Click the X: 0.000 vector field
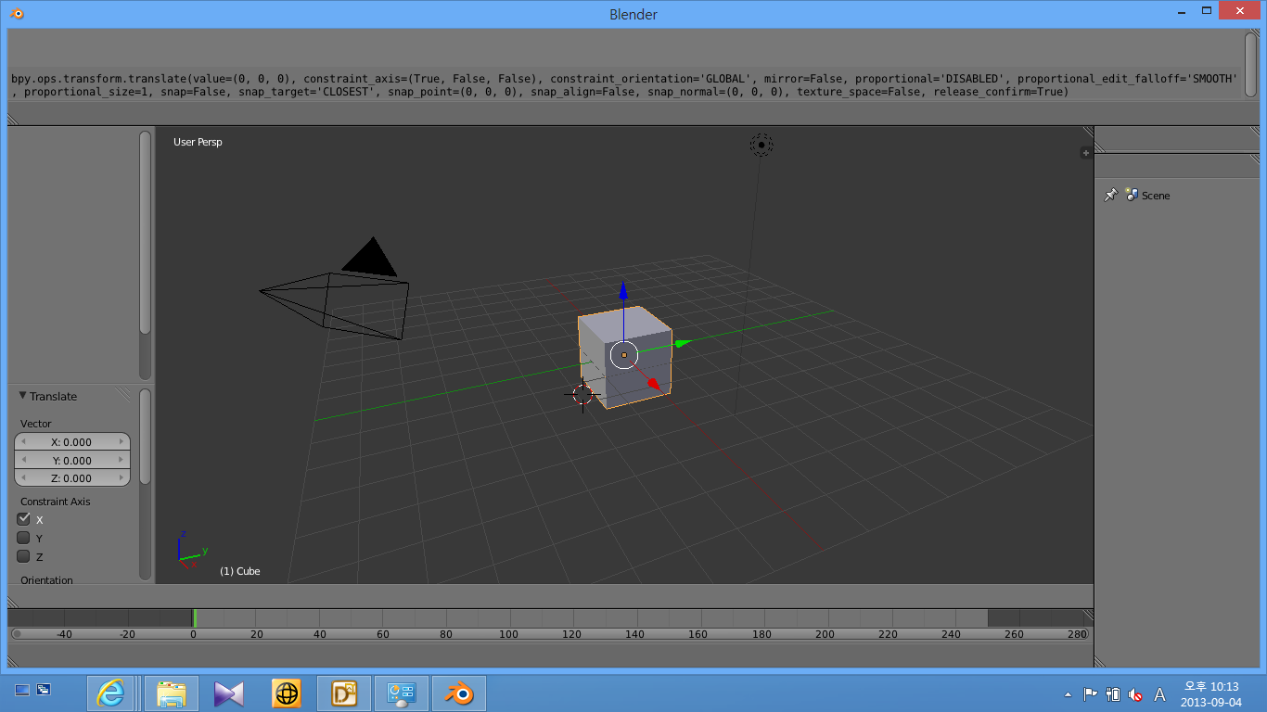1267x712 pixels. click(72, 442)
